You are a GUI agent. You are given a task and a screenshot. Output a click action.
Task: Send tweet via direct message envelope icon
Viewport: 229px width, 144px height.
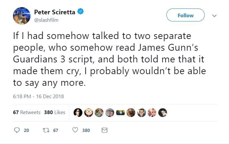(104, 130)
